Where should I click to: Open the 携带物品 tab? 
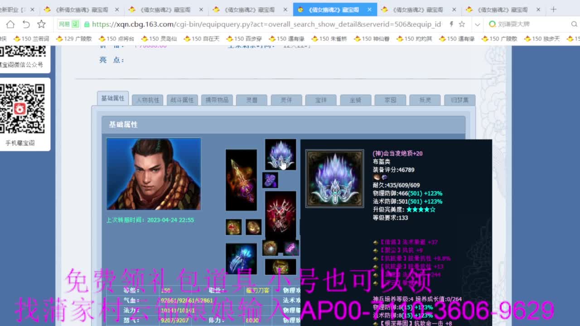(217, 100)
